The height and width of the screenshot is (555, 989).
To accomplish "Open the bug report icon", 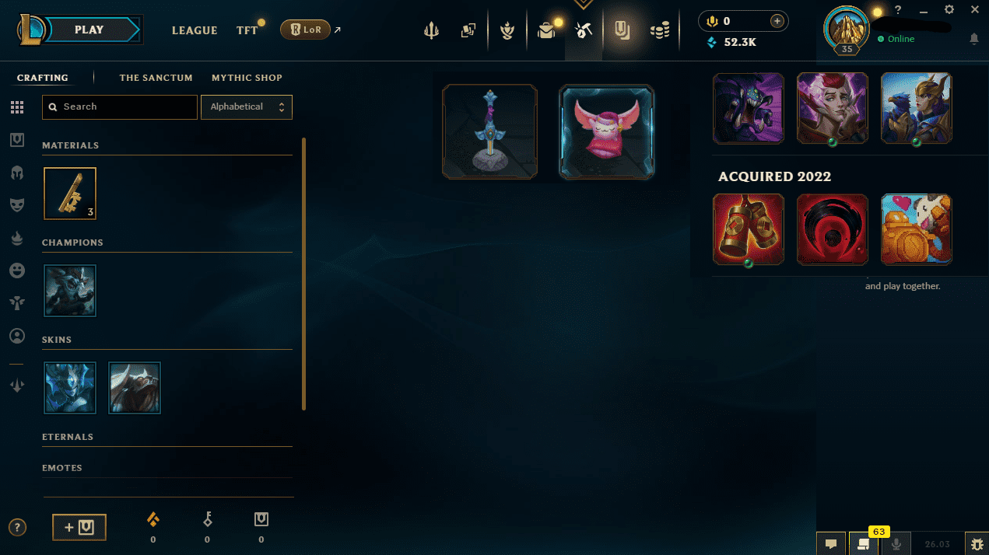I will tap(976, 543).
